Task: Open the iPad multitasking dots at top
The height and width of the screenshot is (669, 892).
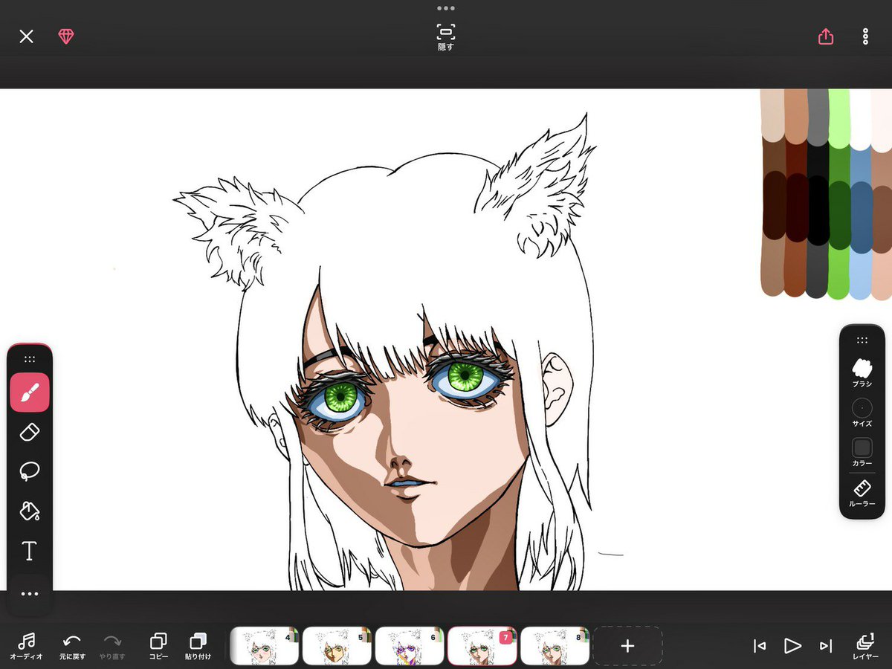Action: click(x=446, y=8)
